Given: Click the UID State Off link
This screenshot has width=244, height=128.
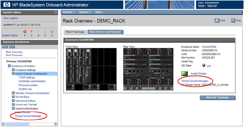Looking at the screenshot, I should [209, 66].
